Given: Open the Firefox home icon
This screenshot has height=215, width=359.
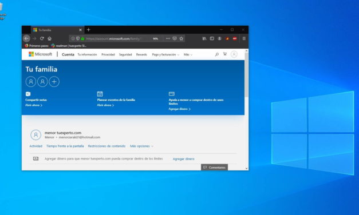Looking at the screenshot, I should coord(49,38).
